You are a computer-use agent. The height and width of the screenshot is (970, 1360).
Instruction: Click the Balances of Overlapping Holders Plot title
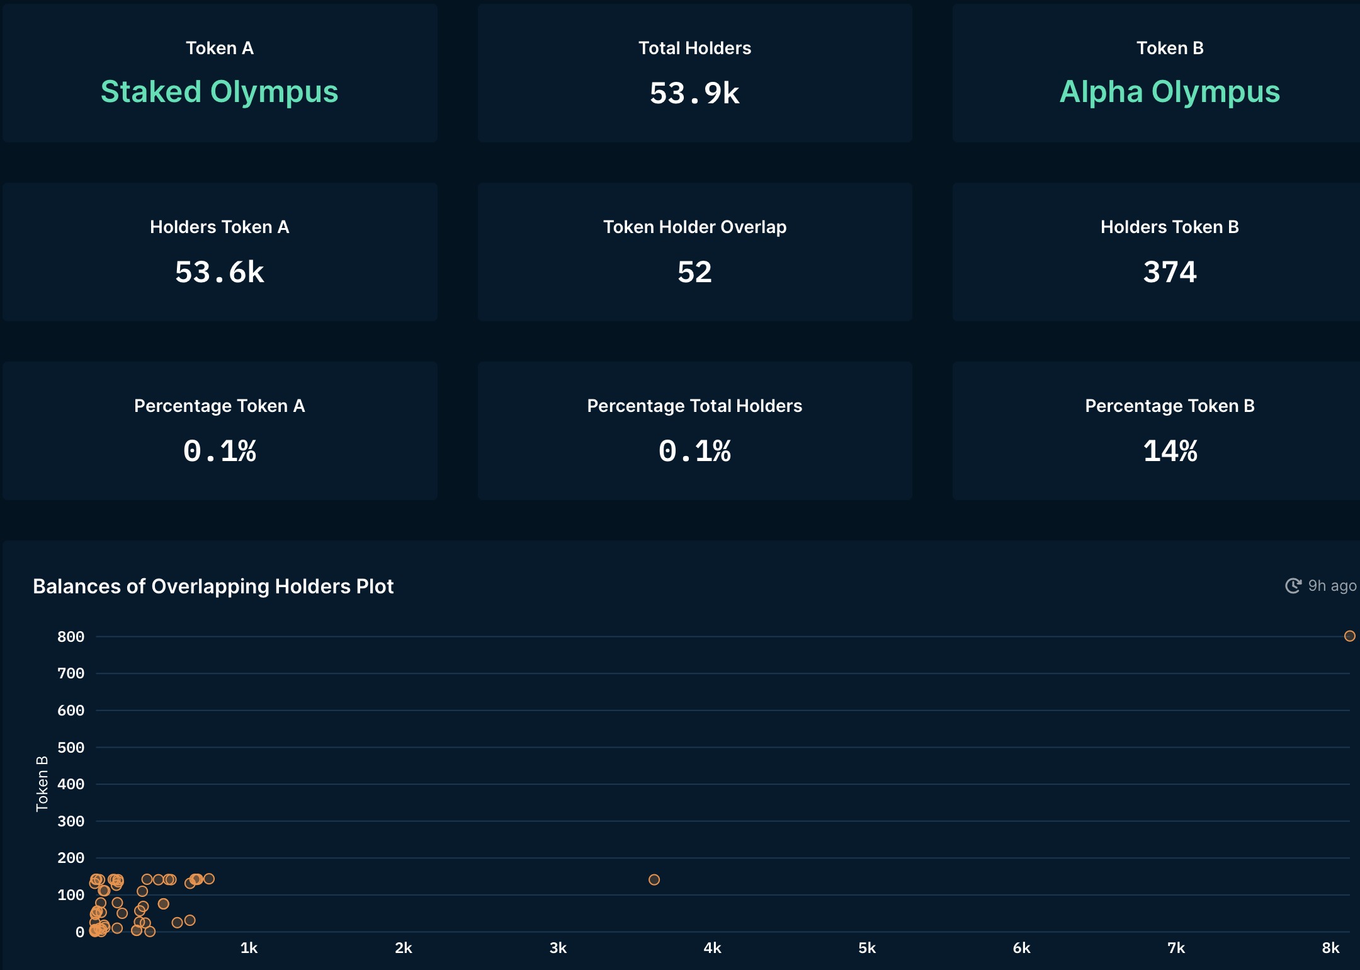(x=213, y=586)
